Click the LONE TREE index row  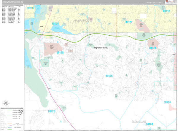pos(11,15)
